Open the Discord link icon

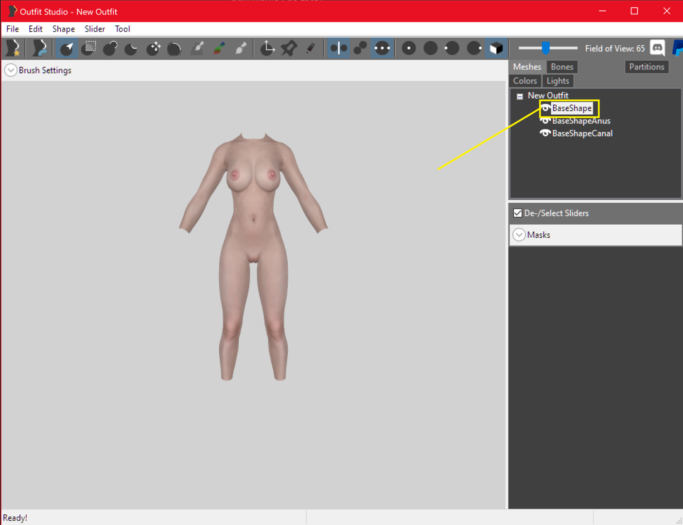pyautogui.click(x=657, y=48)
